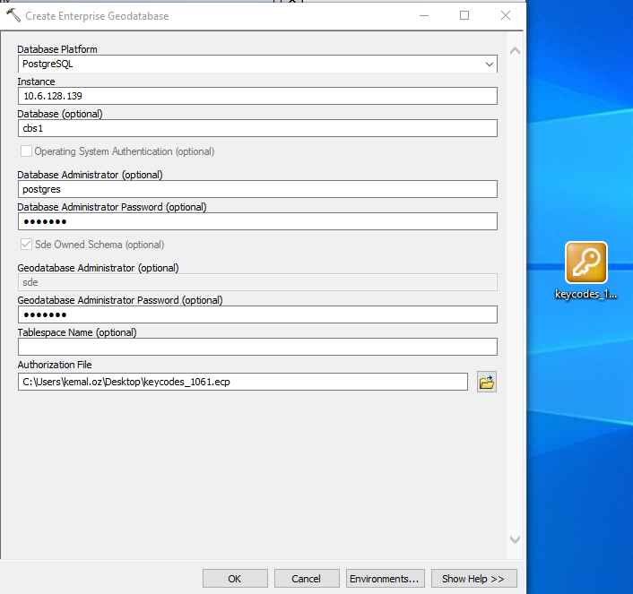Click the scroll down arrow in dialog
Screen dimensions: 633x594
click(516, 539)
